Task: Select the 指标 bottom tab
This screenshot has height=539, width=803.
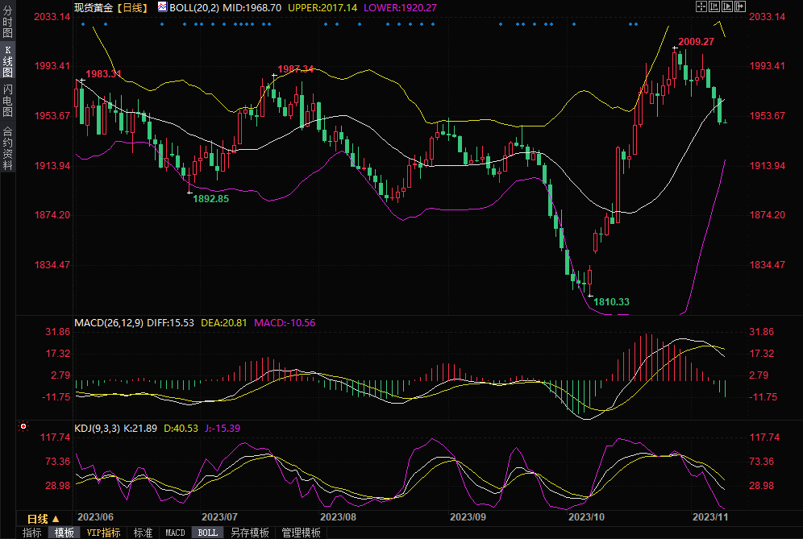Action: [31, 533]
